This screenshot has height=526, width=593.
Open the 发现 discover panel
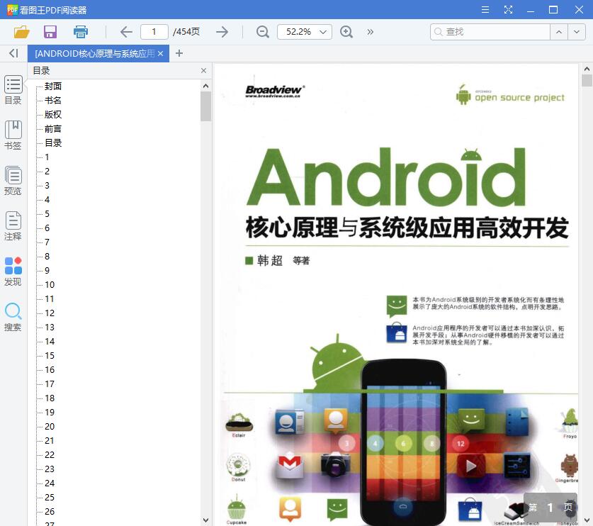[13, 271]
